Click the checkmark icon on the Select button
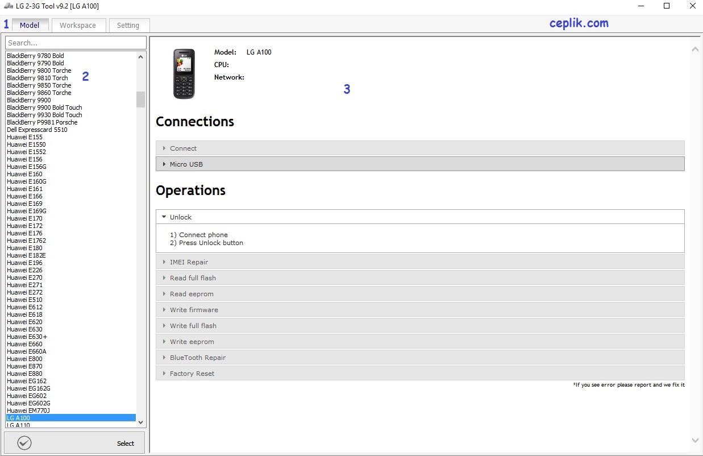The height and width of the screenshot is (456, 703). [x=24, y=443]
